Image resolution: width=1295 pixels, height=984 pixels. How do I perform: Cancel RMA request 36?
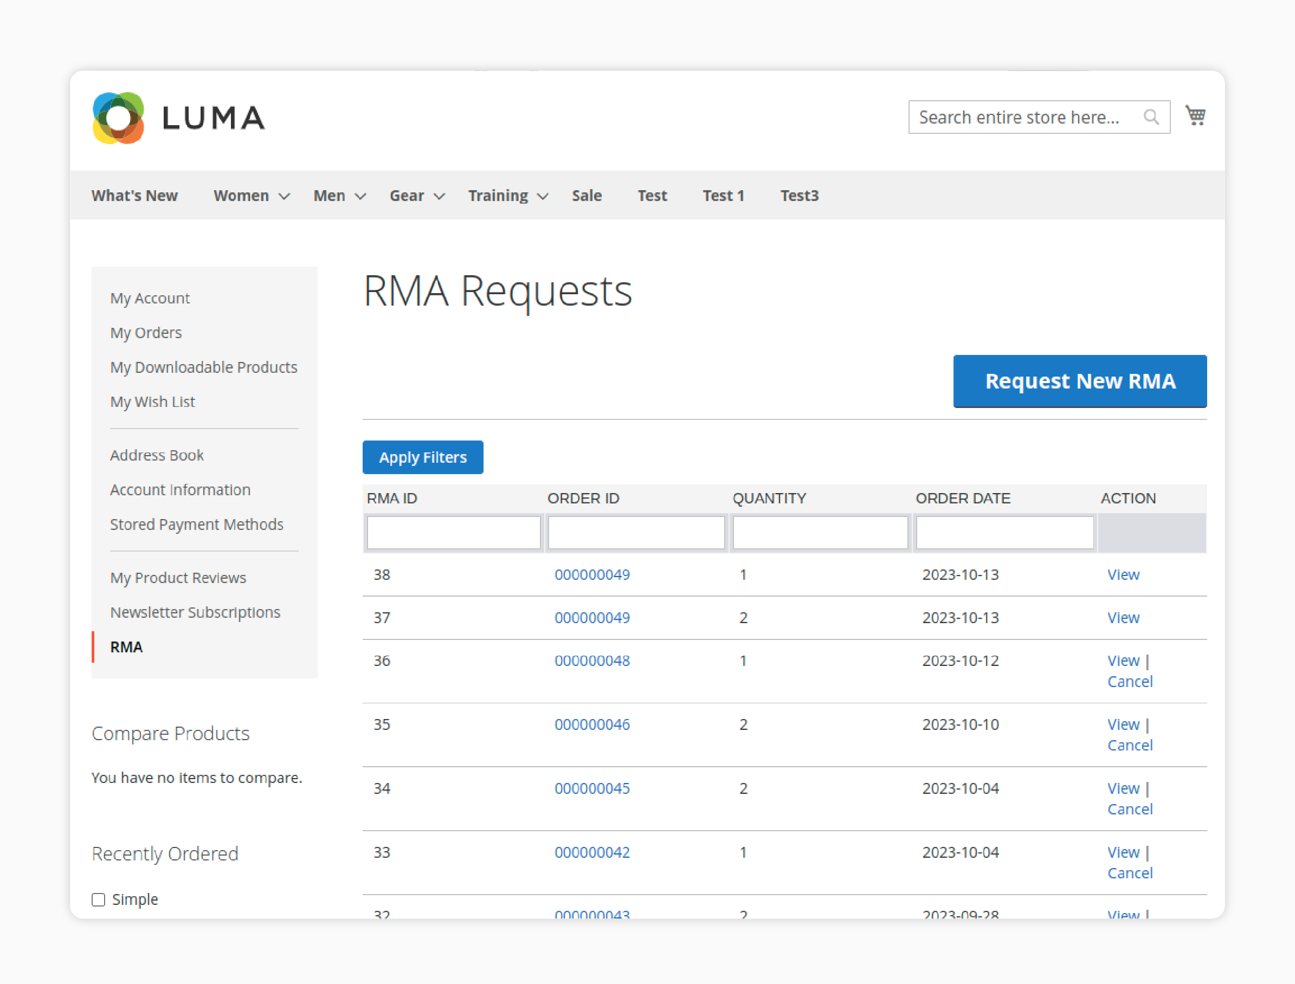pyautogui.click(x=1130, y=682)
